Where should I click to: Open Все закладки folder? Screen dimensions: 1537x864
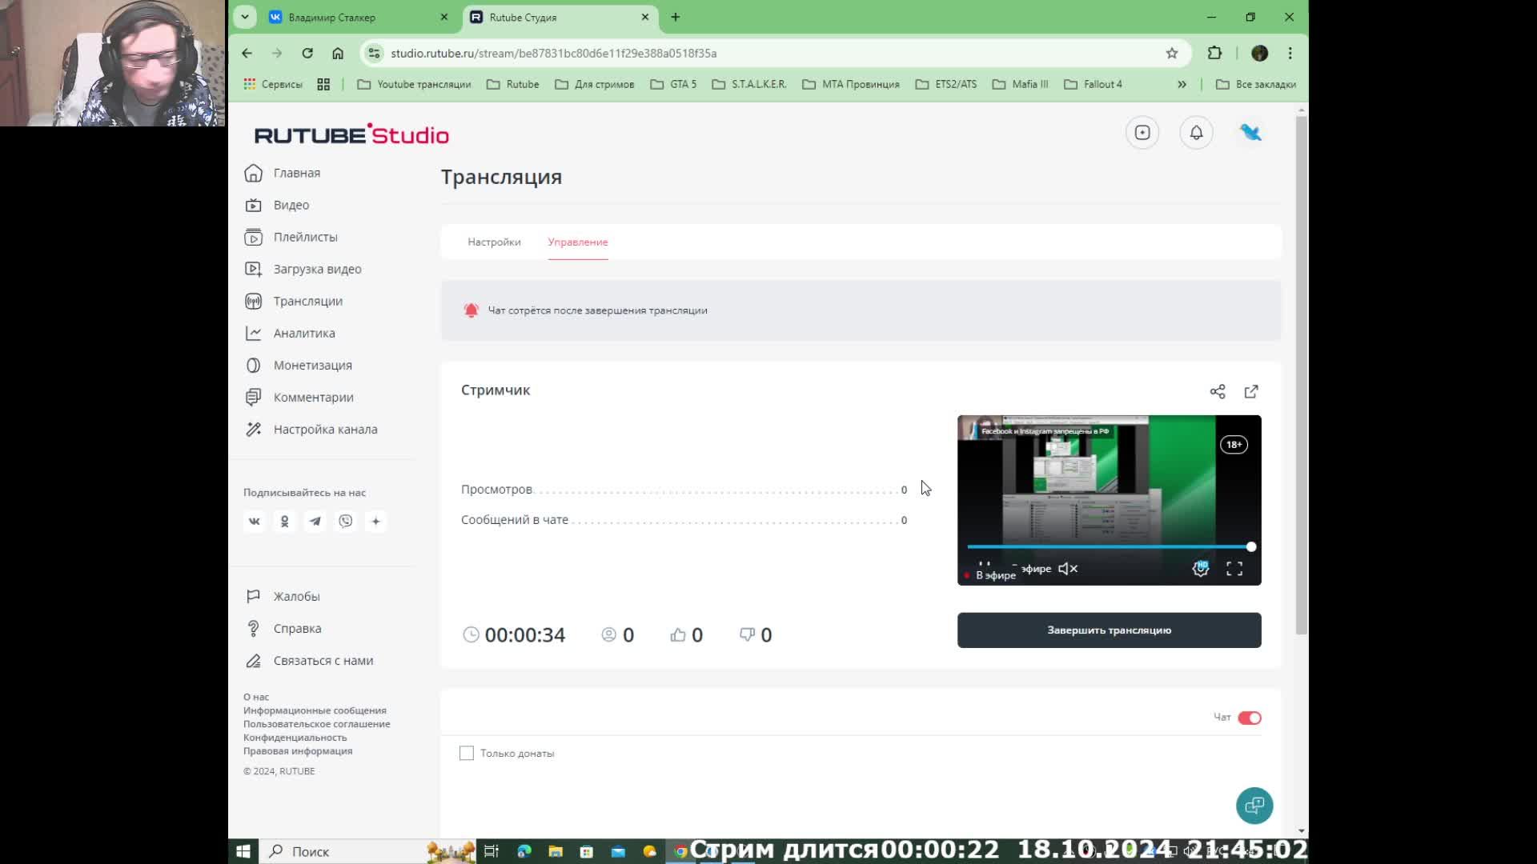pos(1255,84)
